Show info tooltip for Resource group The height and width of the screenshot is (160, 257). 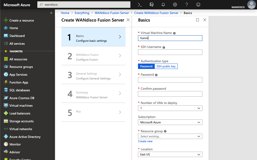tap(165, 131)
